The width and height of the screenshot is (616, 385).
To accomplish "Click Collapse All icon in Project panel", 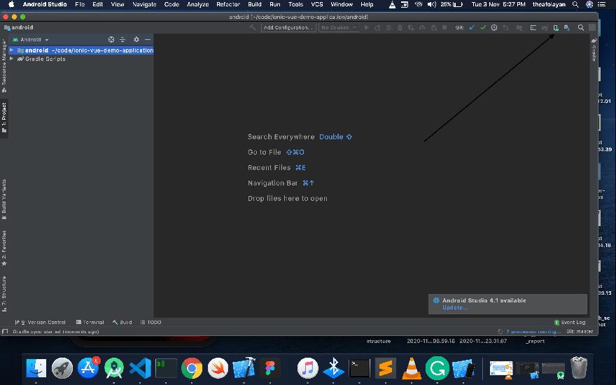I will click(x=122, y=40).
